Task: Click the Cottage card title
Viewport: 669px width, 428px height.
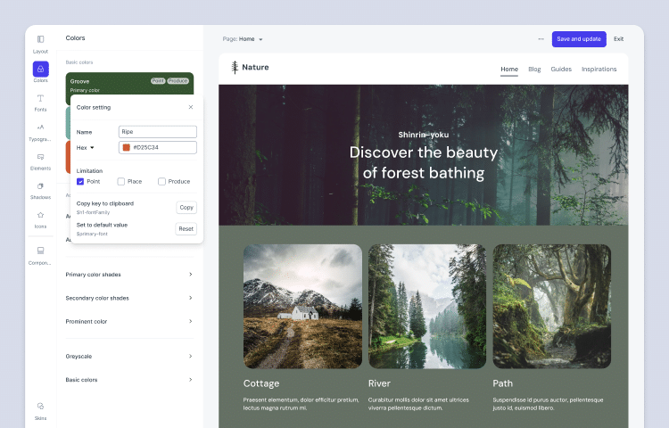Action: pos(261,383)
